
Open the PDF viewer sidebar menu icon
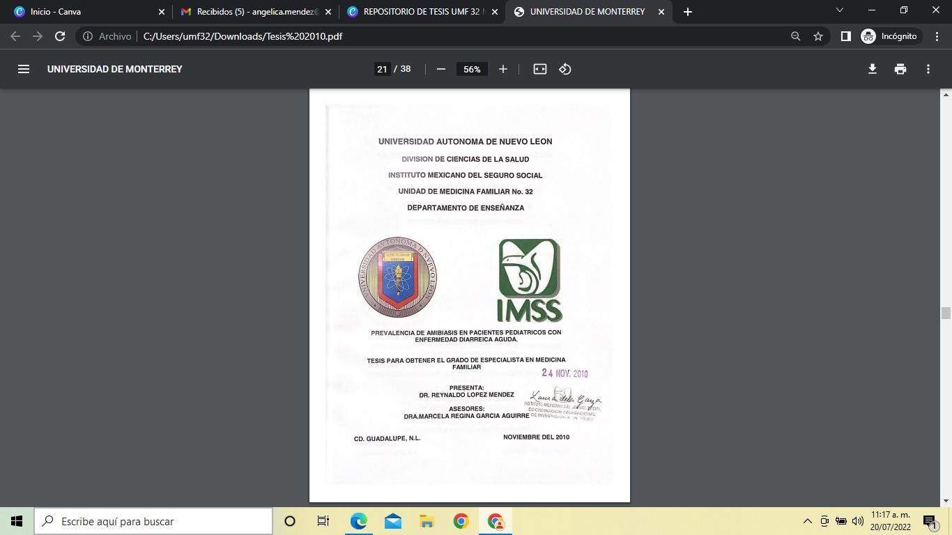coord(24,69)
